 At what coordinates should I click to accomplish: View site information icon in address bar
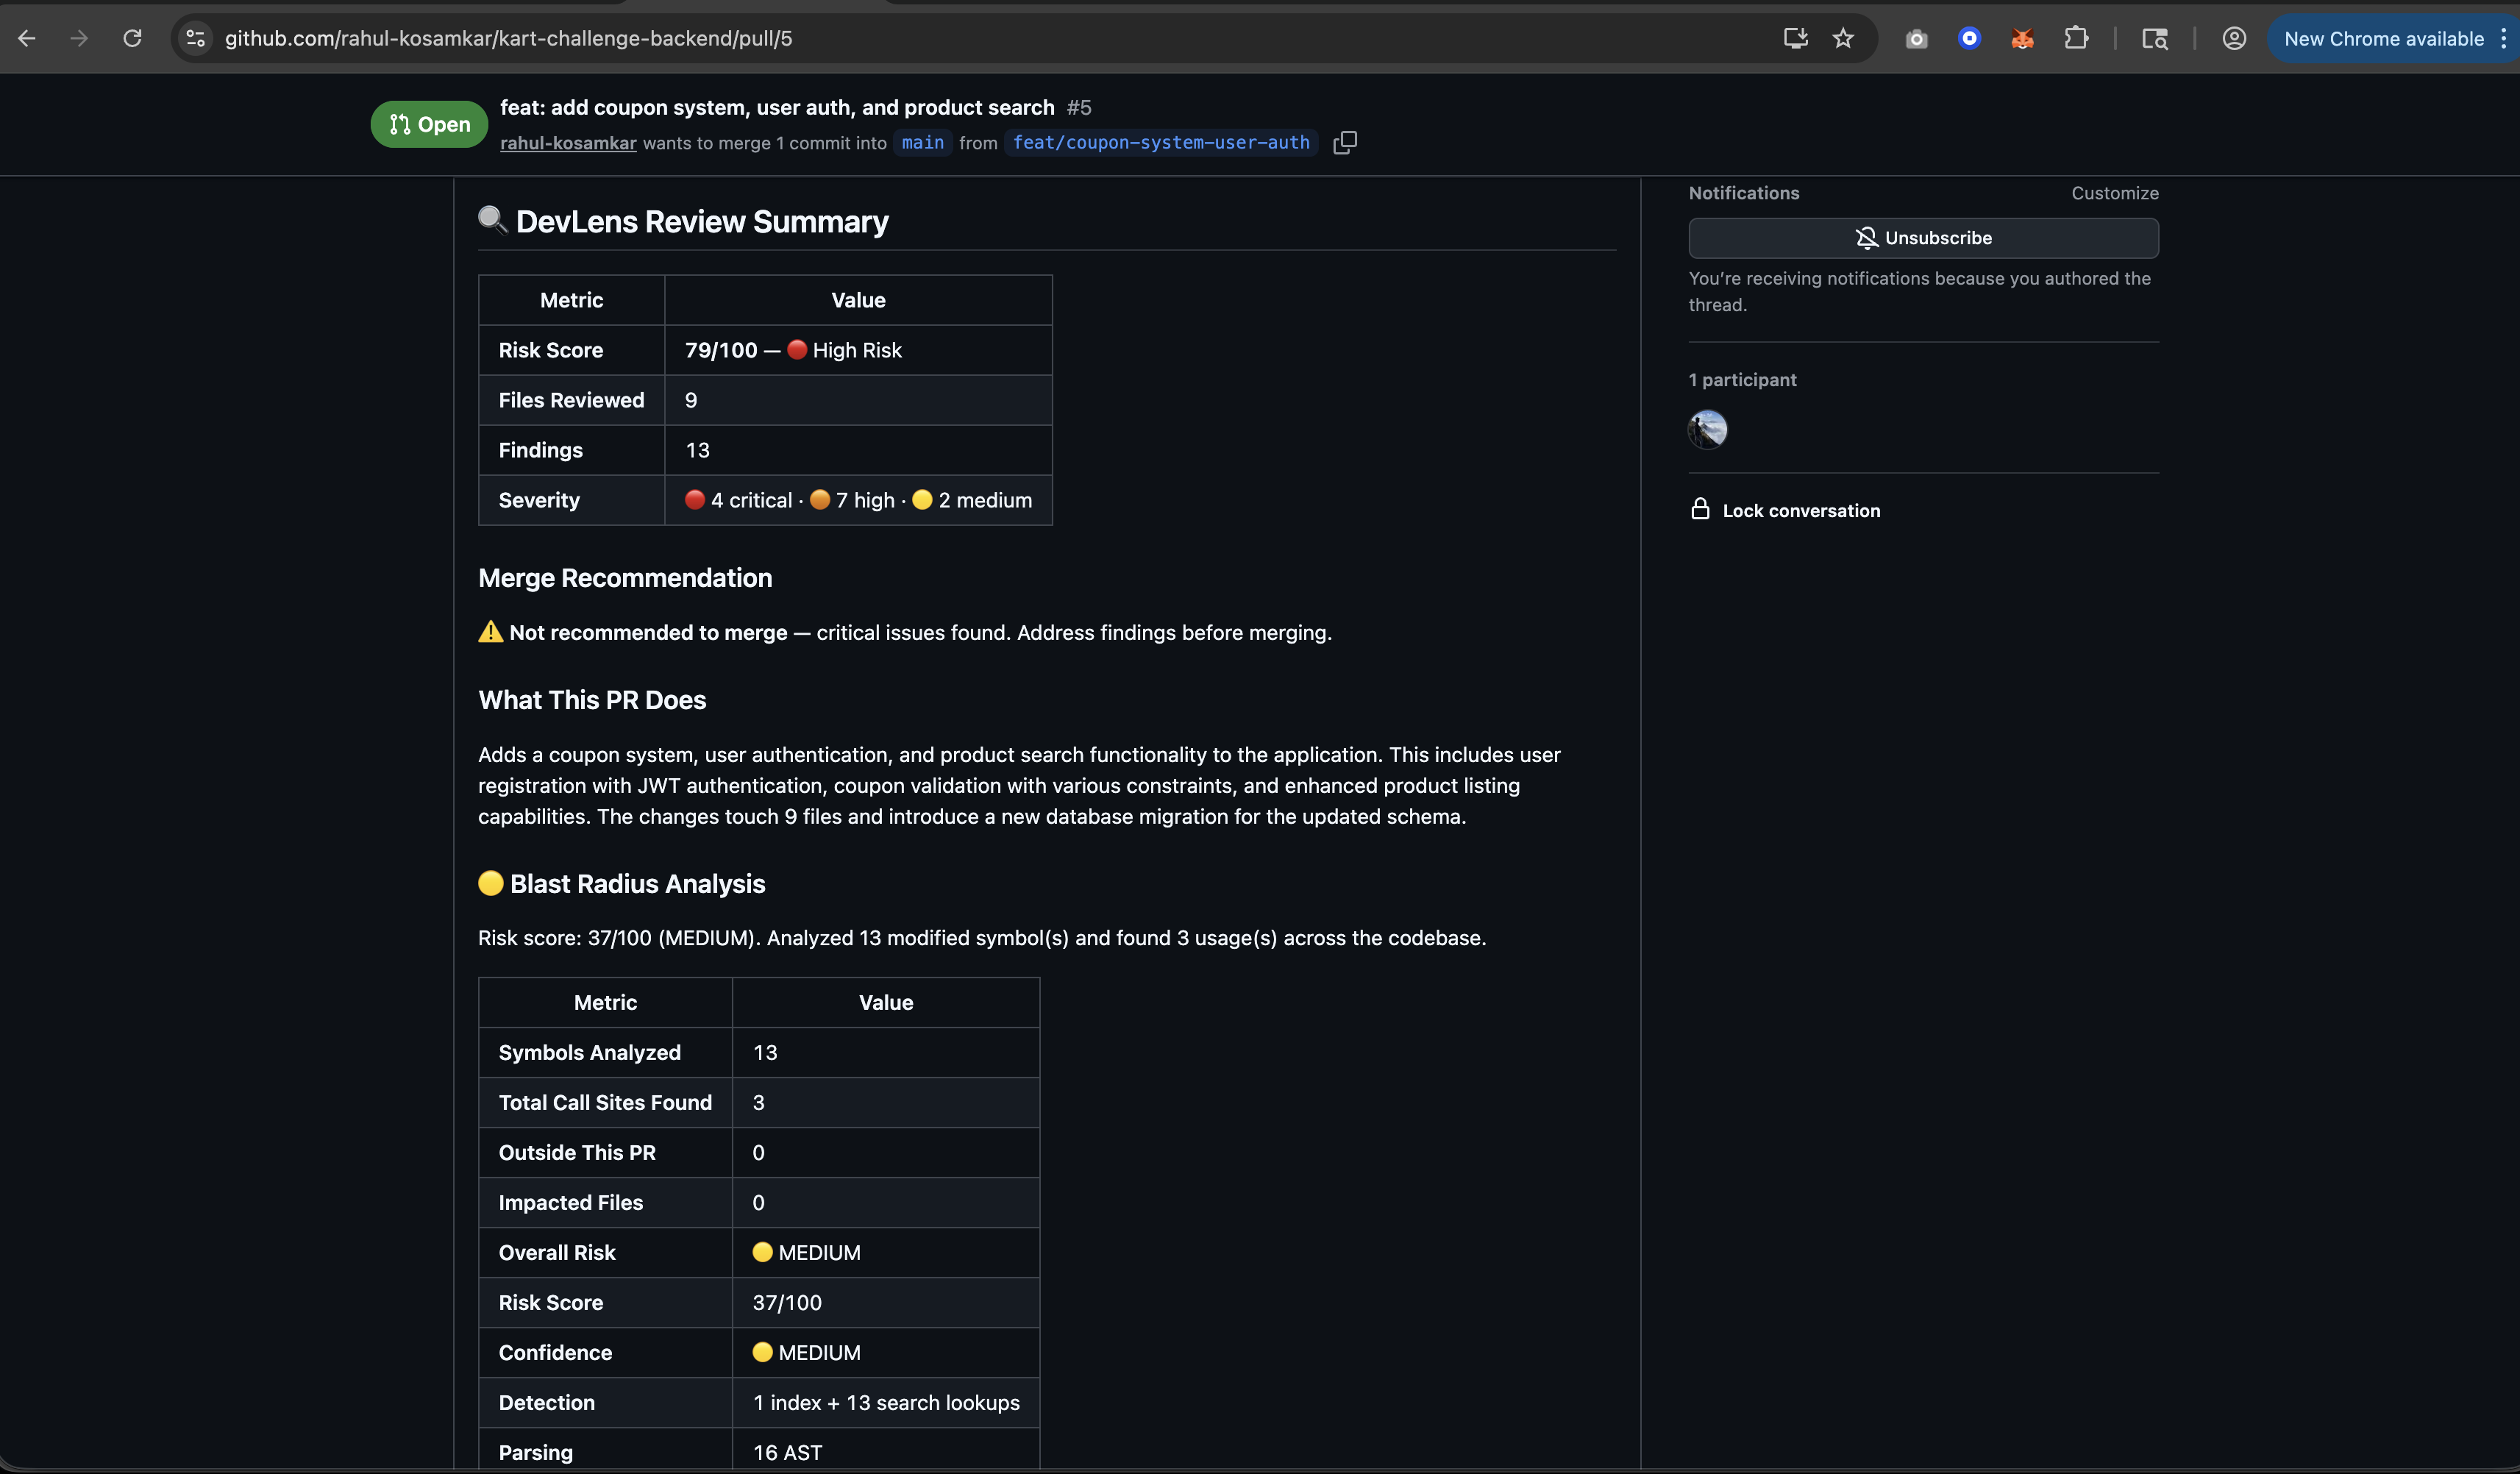tap(196, 38)
